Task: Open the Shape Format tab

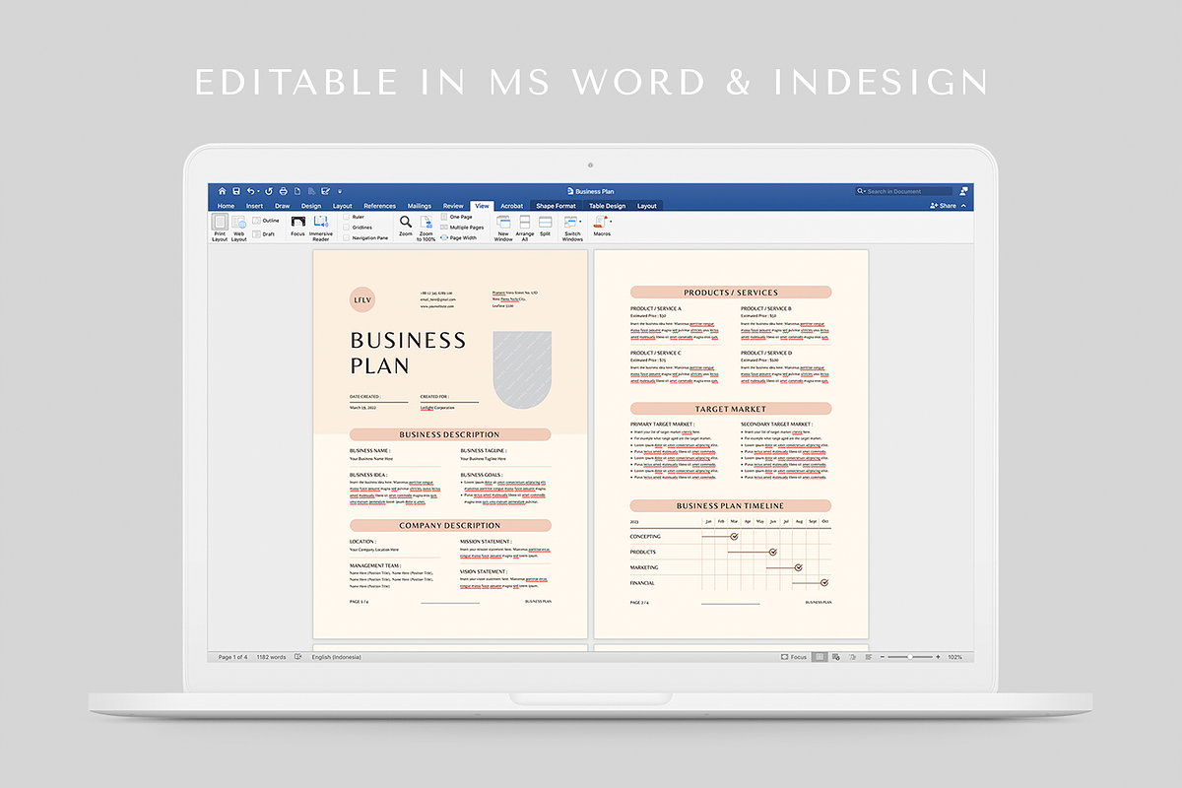Action: (556, 206)
